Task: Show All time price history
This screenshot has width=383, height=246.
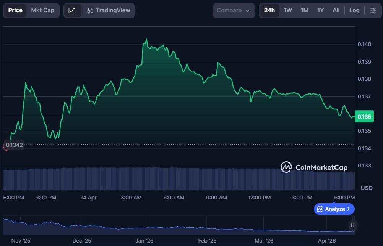Action: [336, 11]
